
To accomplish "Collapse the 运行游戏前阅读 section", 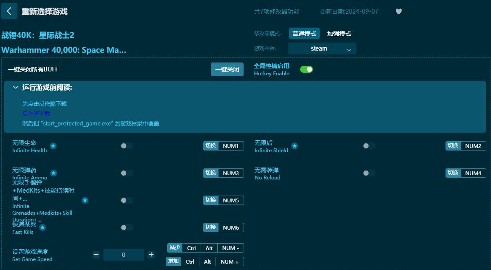I will click(x=16, y=87).
